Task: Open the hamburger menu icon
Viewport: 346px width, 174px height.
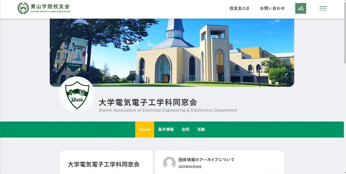Action: tap(323, 8)
